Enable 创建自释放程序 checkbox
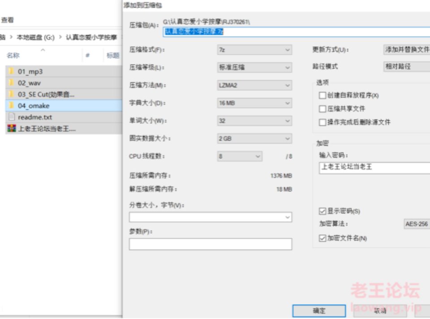 (322, 95)
